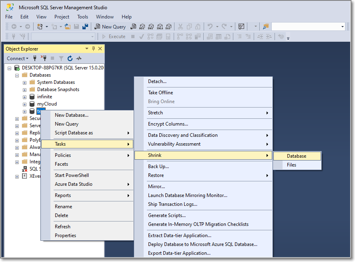This screenshot has height=262, width=355.
Task: Choose Files under Shrink submenu
Action: coord(297,165)
